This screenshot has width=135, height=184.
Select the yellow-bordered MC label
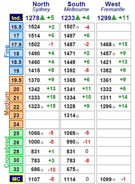16,179
